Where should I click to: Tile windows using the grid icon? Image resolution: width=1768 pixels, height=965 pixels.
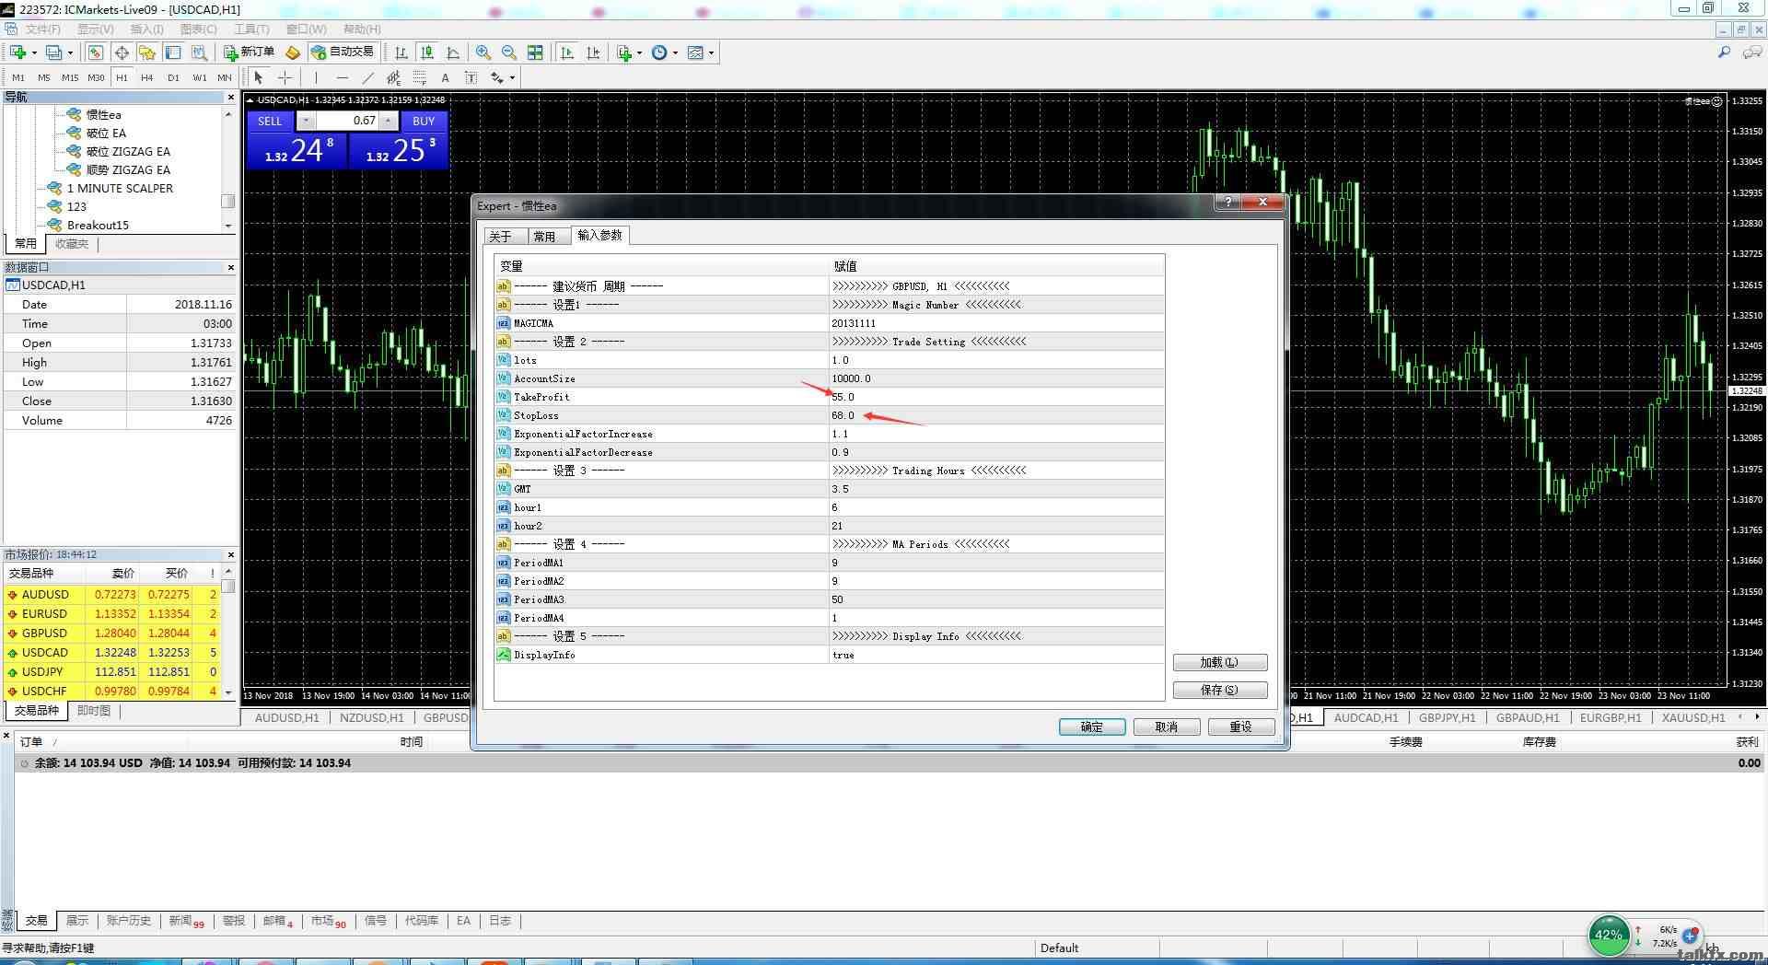pos(535,52)
